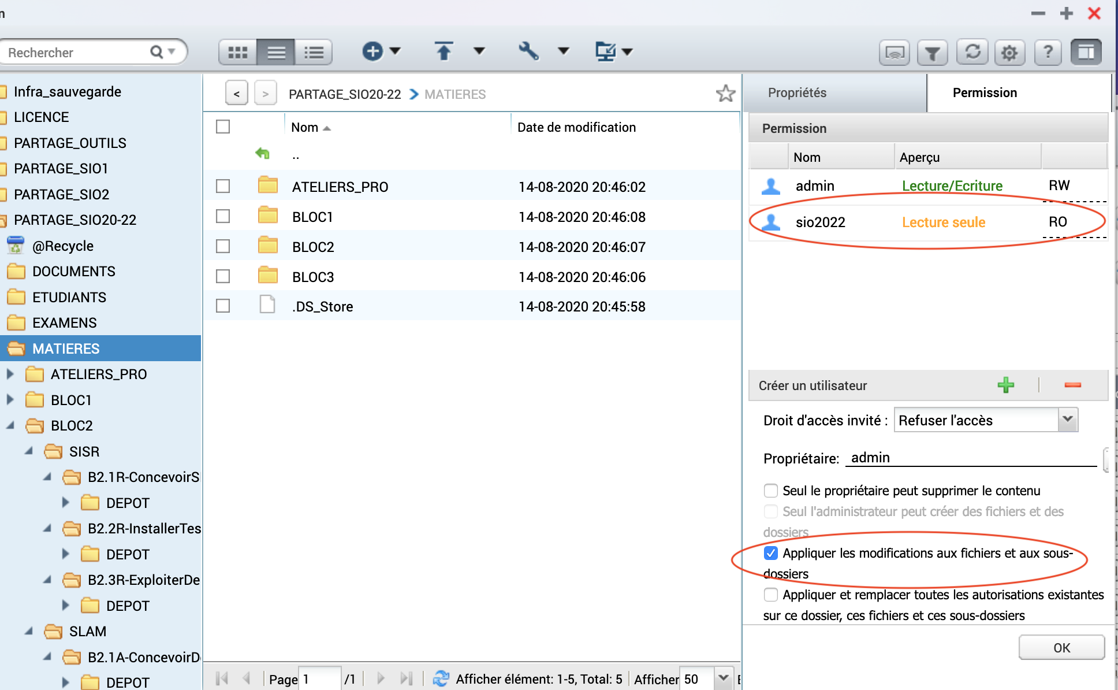
Task: Check the box next to the BLOC1 folder
Action: [x=223, y=217]
